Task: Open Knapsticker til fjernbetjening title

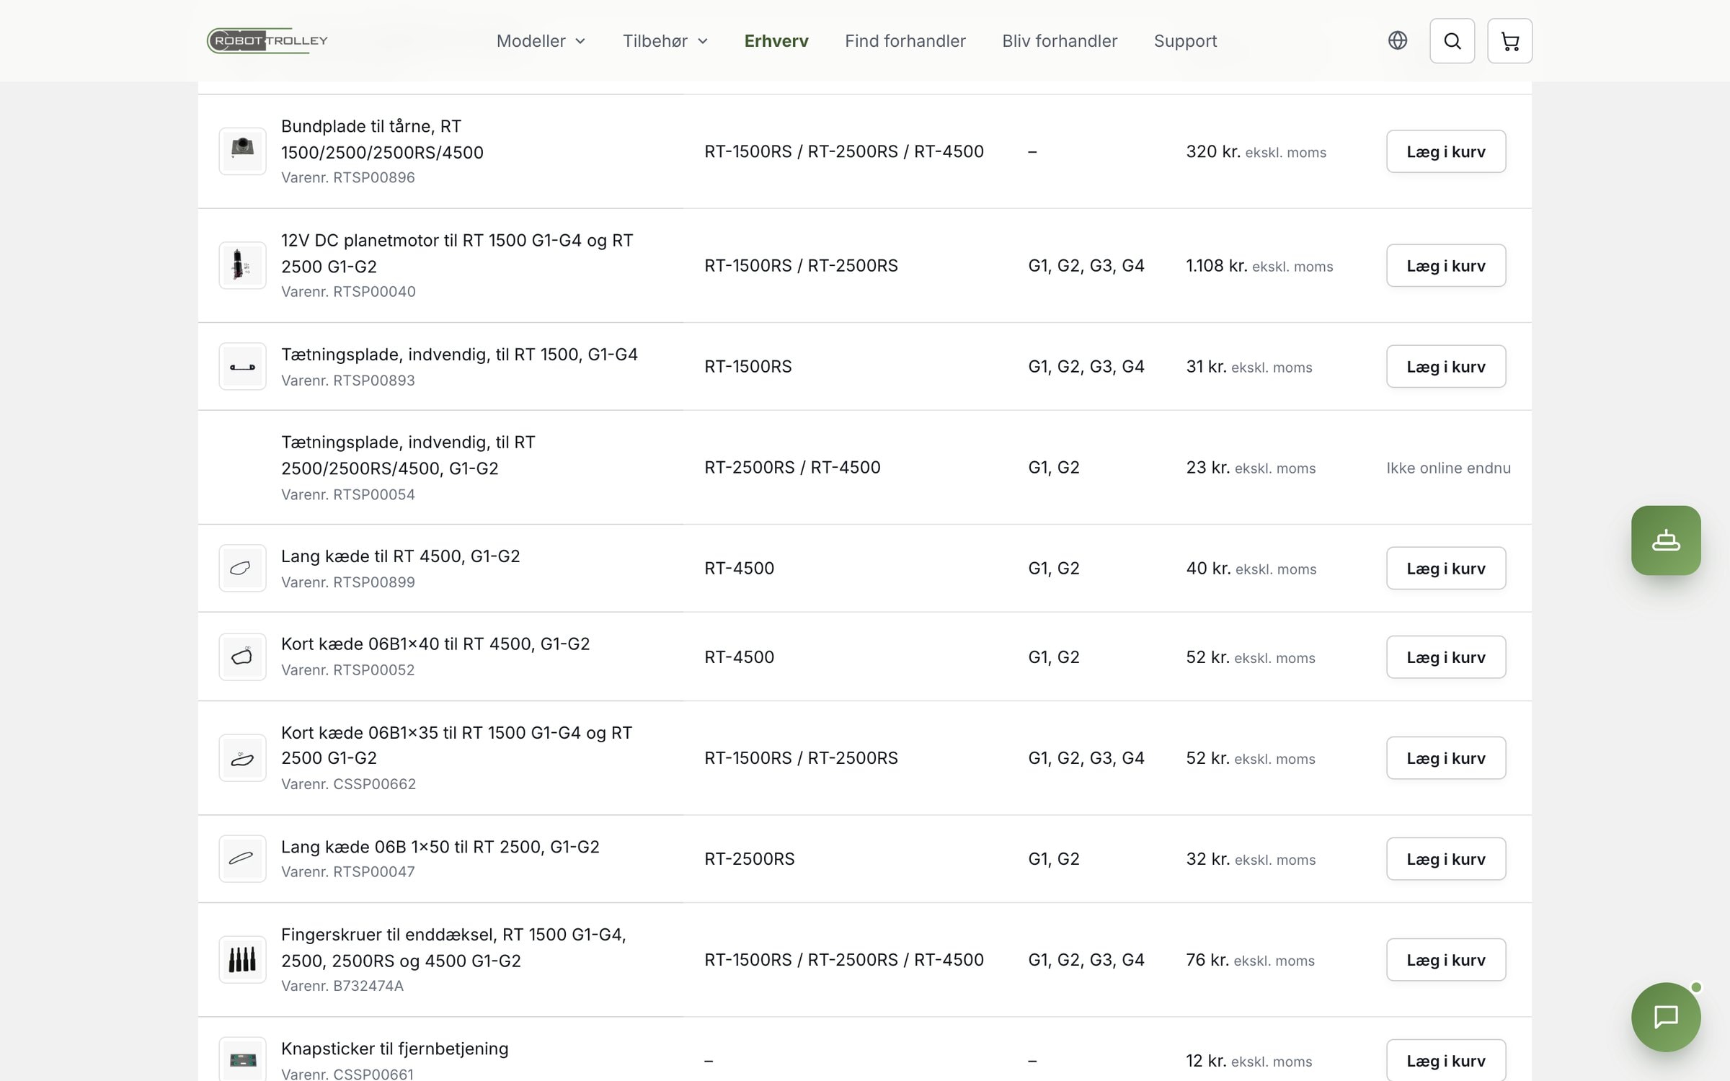Action: (x=394, y=1049)
